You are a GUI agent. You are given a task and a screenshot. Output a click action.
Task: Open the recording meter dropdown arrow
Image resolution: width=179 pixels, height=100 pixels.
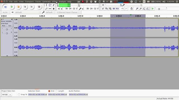83,9
